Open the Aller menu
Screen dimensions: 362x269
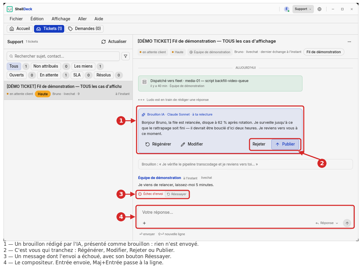tap(82, 19)
